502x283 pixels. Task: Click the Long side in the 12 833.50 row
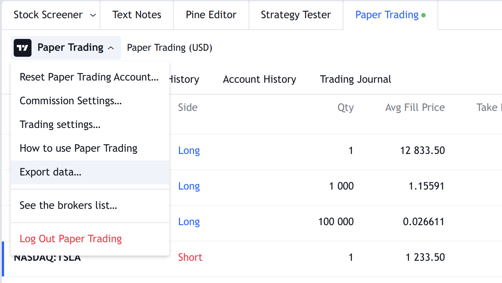[189, 151]
